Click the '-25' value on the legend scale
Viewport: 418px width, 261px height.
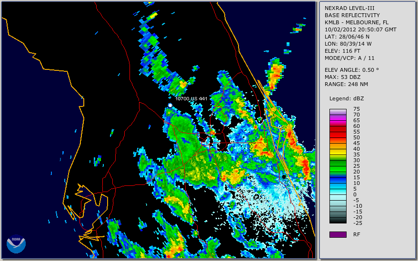click(357, 223)
